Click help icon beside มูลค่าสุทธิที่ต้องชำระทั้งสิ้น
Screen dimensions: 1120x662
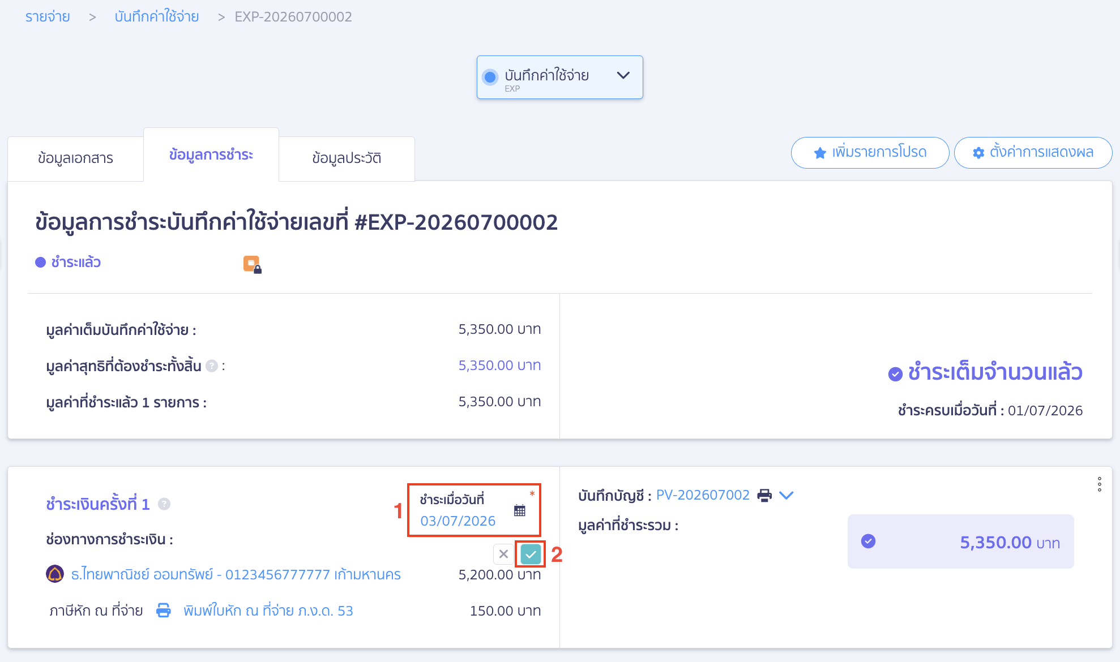pos(212,366)
